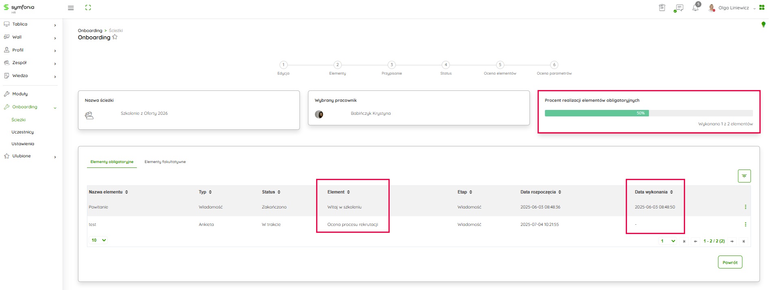The width and height of the screenshot is (770, 290).
Task: Open the page number dropdown
Action: (x=667, y=241)
